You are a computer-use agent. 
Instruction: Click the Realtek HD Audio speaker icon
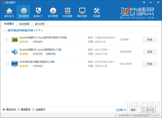click(x=15, y=52)
